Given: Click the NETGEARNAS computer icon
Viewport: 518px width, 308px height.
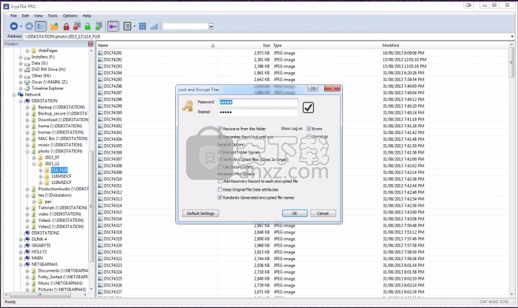Looking at the screenshot, I should [28, 264].
